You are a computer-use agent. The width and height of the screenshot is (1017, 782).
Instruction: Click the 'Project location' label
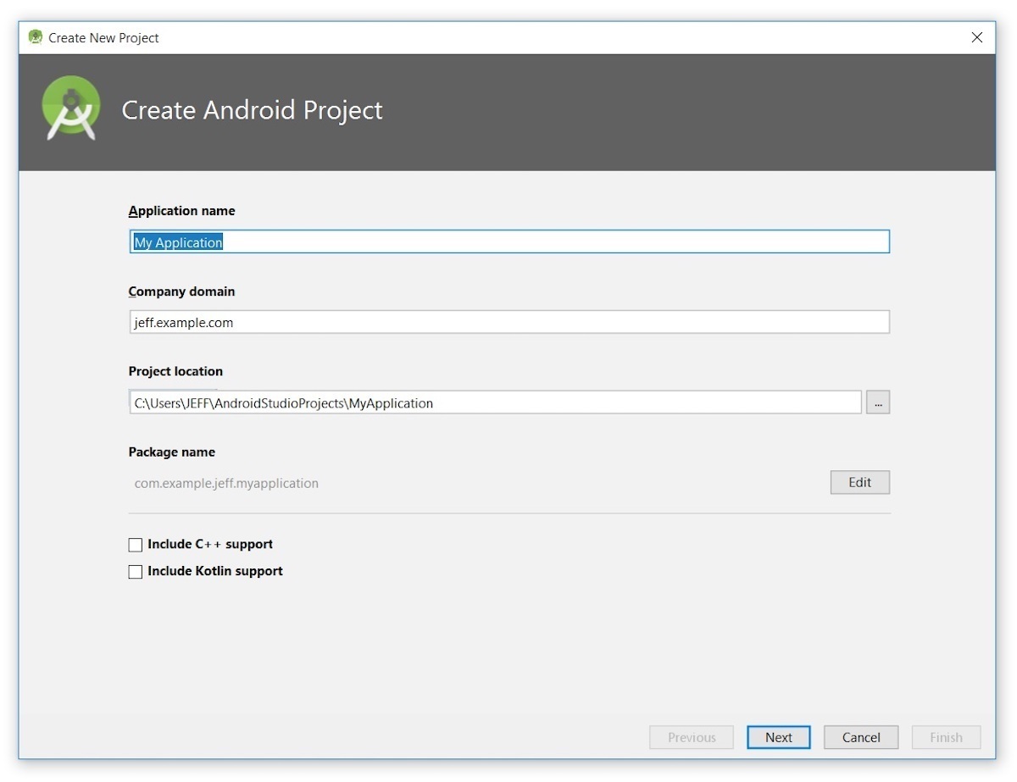coord(175,371)
